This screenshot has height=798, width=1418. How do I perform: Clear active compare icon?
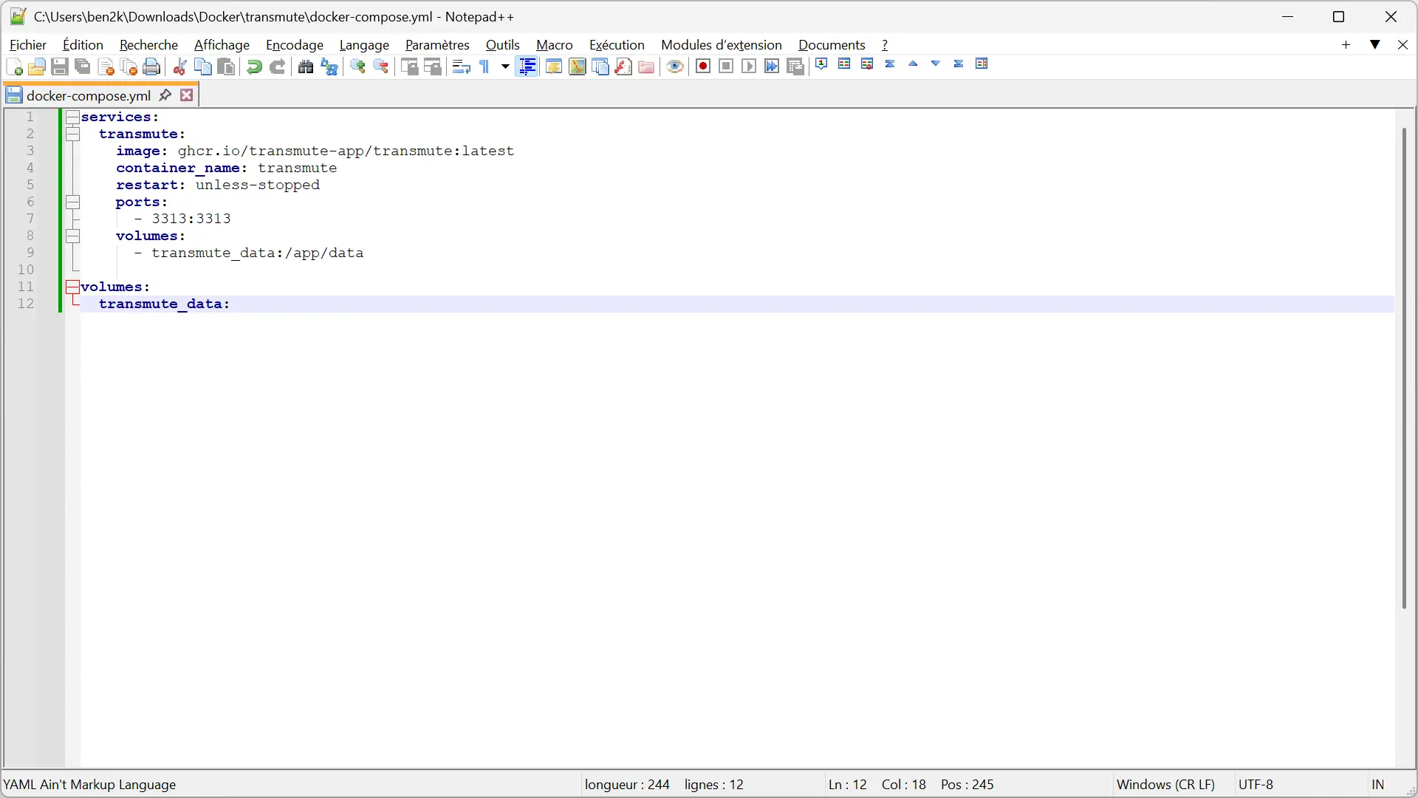tap(867, 64)
